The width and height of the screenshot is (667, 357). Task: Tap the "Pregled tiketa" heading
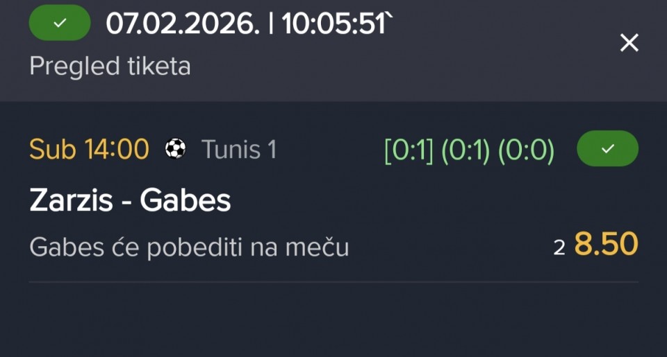[110, 67]
